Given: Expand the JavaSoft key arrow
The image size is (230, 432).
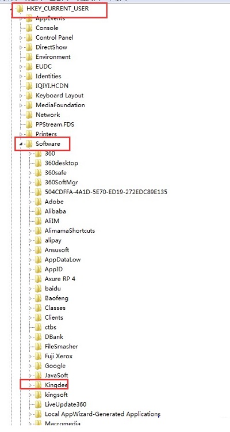Looking at the screenshot, I should (x=30, y=376).
